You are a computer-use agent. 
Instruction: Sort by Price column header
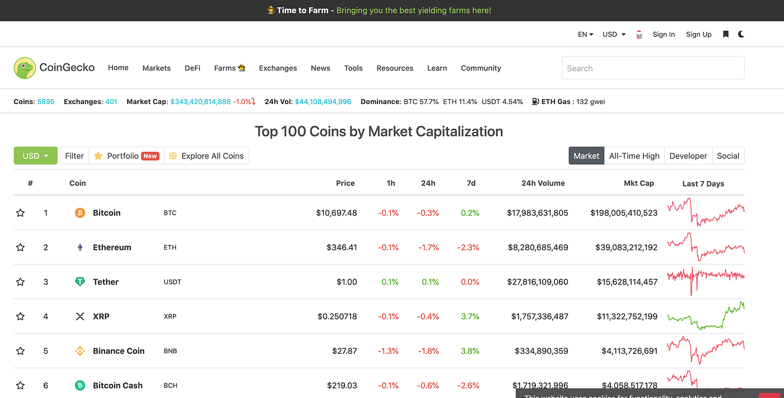[346, 183]
